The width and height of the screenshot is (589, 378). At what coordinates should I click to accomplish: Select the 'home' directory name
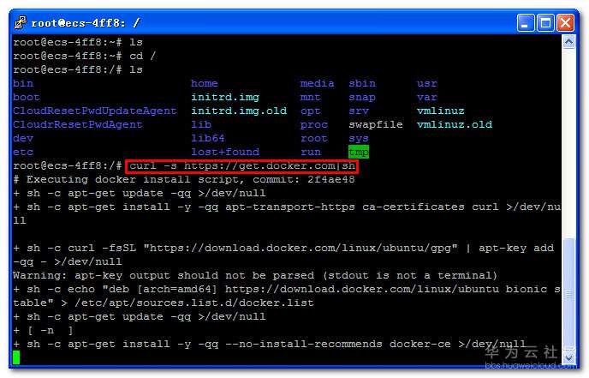coord(205,83)
